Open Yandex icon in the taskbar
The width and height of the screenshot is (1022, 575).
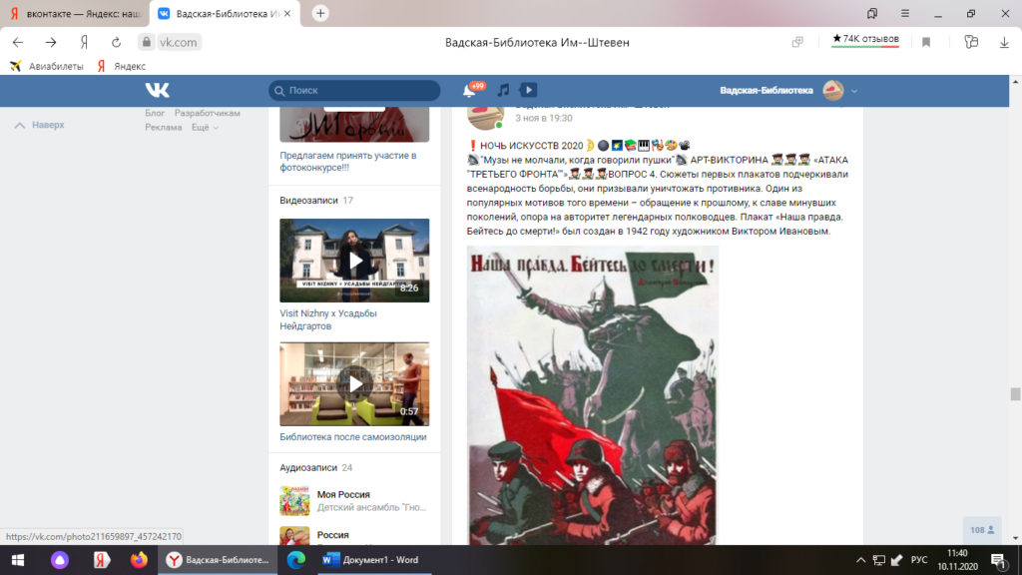pos(101,560)
